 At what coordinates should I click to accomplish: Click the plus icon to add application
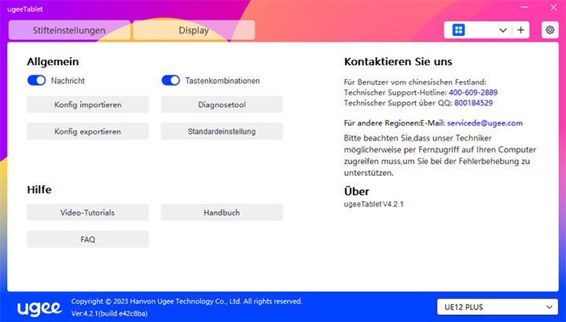click(x=521, y=30)
